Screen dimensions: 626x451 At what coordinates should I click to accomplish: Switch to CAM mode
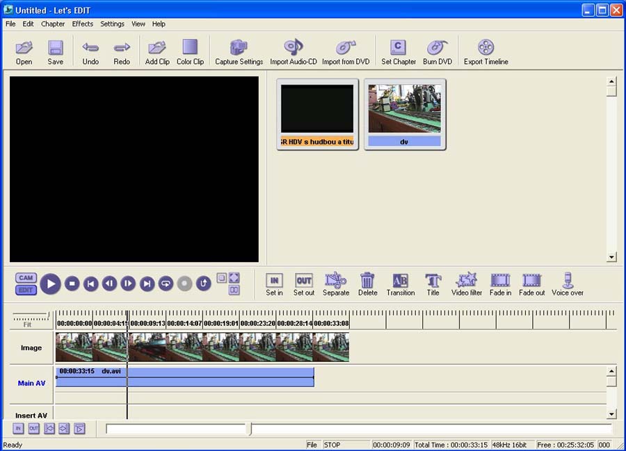(26, 278)
